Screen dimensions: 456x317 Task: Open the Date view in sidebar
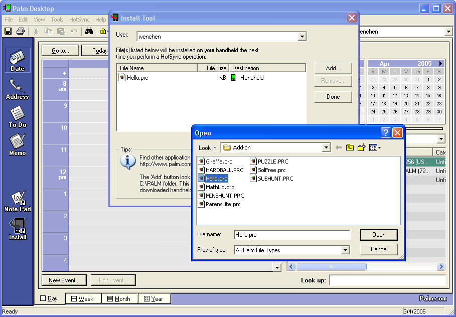coord(18,60)
